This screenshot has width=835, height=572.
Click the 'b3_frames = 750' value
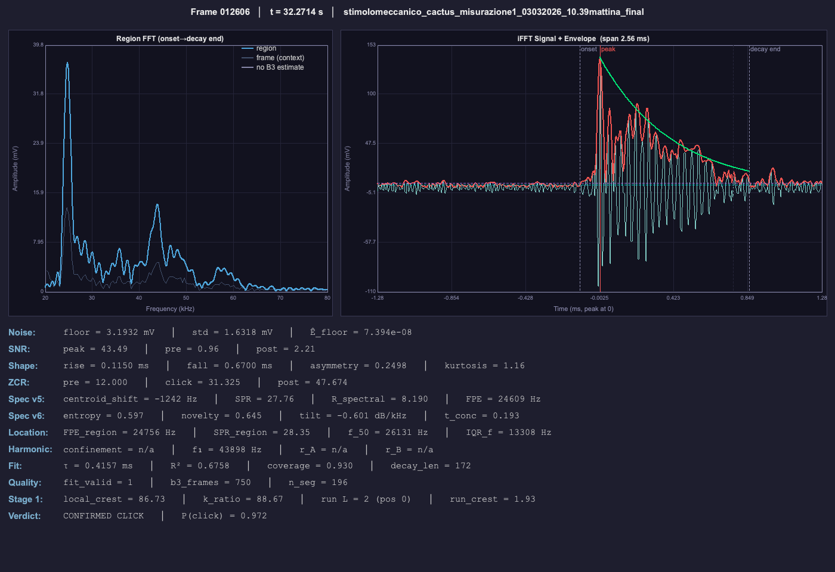click(x=211, y=483)
